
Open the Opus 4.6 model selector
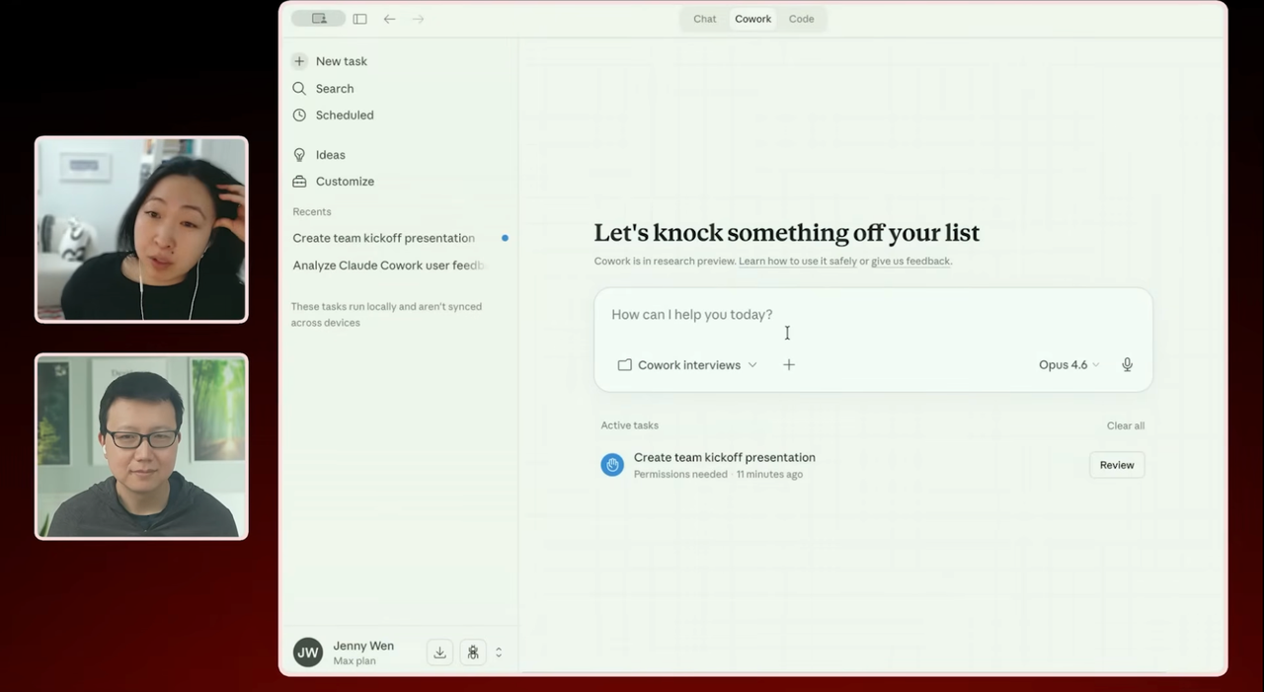coord(1068,365)
